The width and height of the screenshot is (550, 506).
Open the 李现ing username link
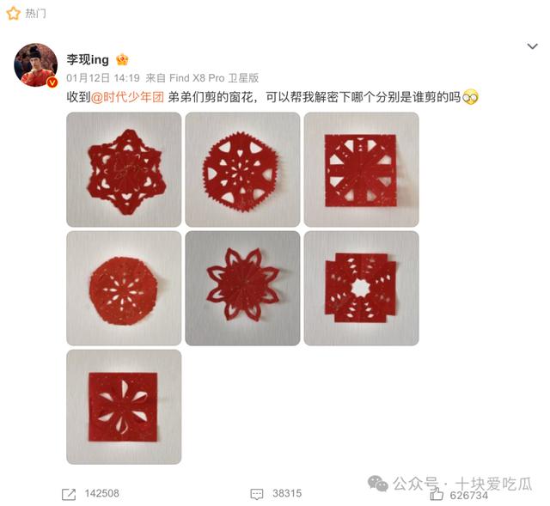coord(88,59)
